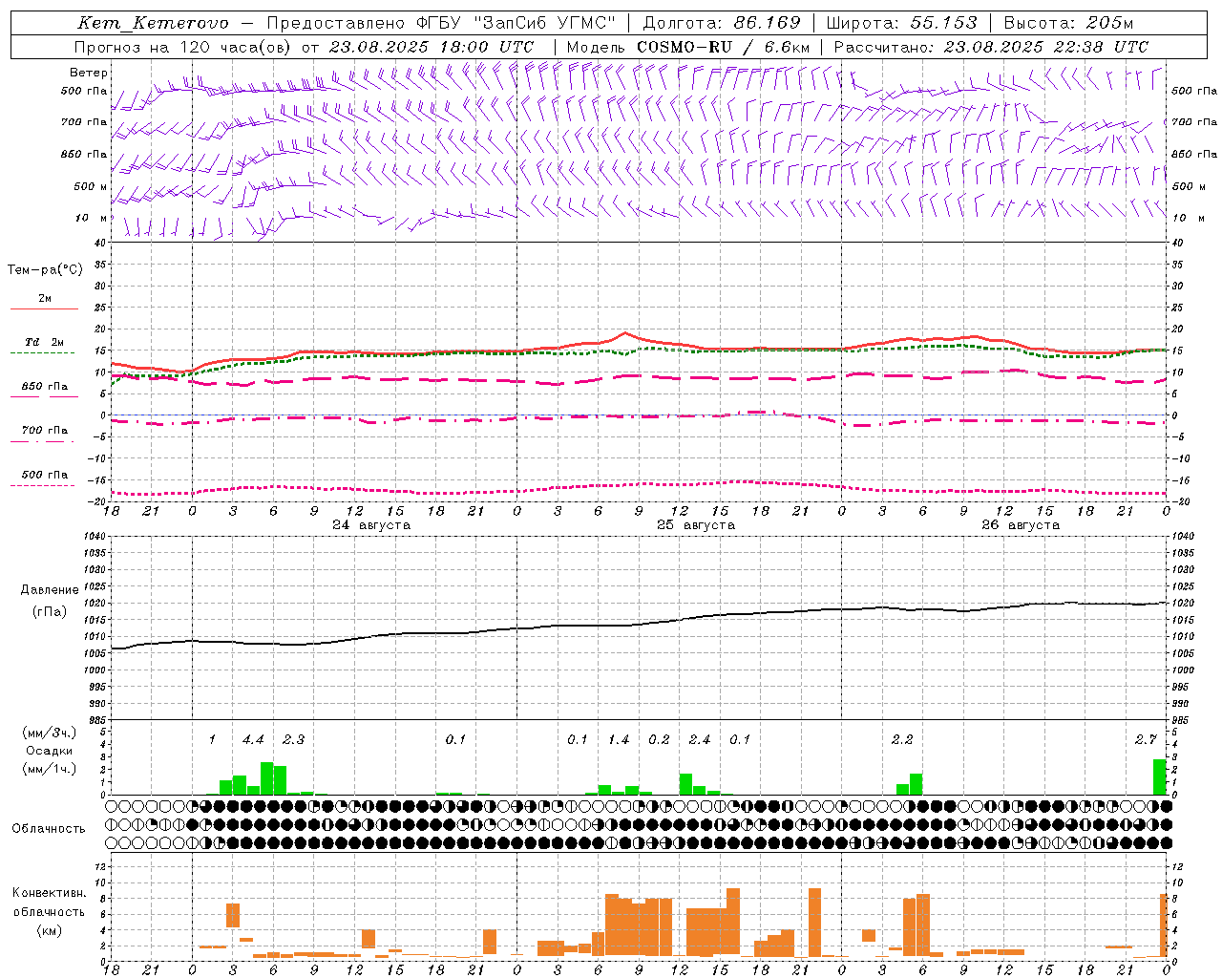Click the green bar below the 2.7 value
1222x978 pixels.
1160,777
